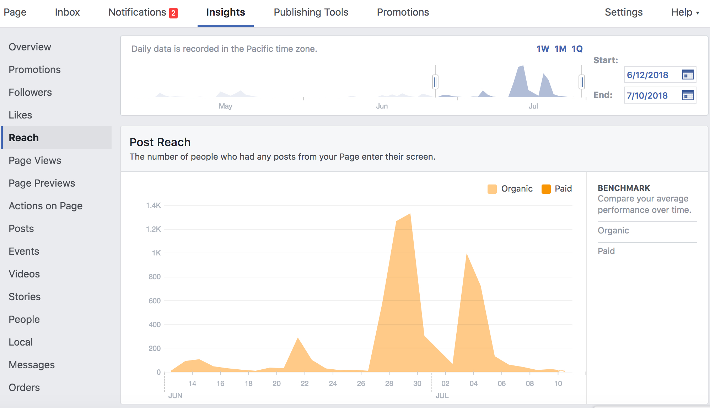Open People in the sidebar

pos(24,319)
